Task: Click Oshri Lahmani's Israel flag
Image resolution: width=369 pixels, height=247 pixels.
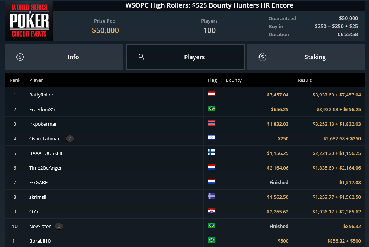Action: tap(211, 138)
